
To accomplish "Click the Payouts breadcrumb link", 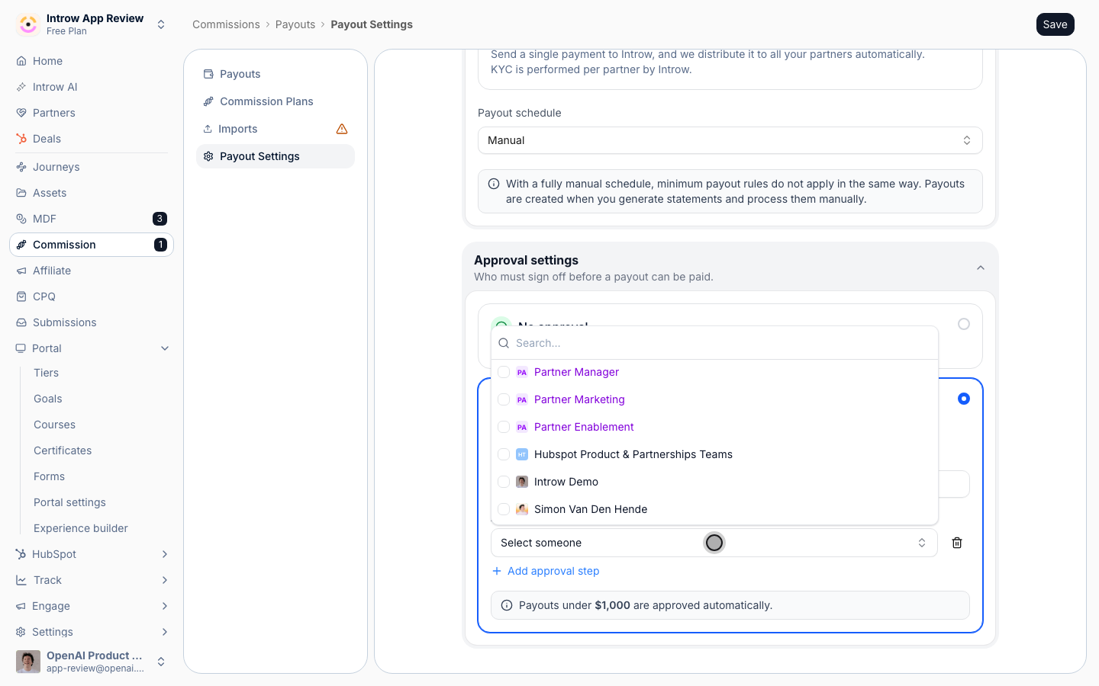I will (x=295, y=24).
